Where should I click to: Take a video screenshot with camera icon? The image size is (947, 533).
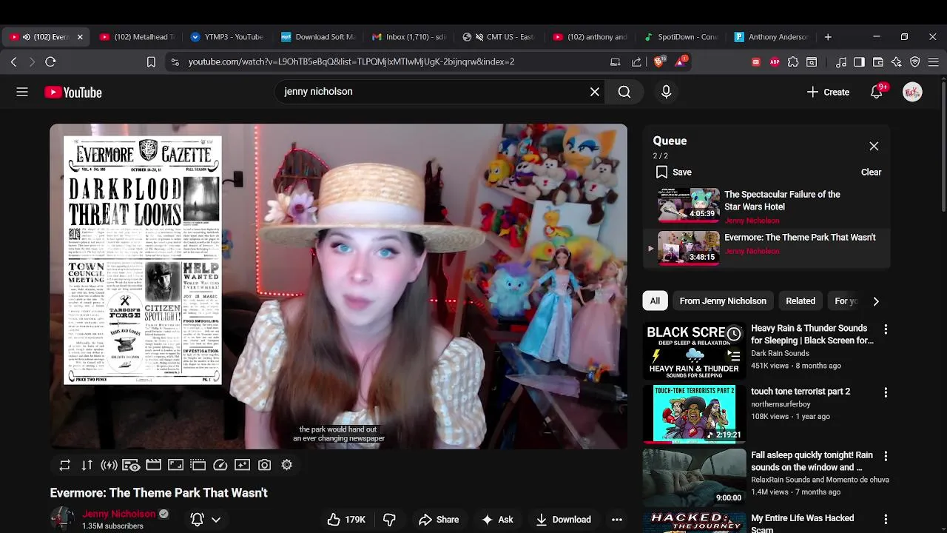coord(264,465)
